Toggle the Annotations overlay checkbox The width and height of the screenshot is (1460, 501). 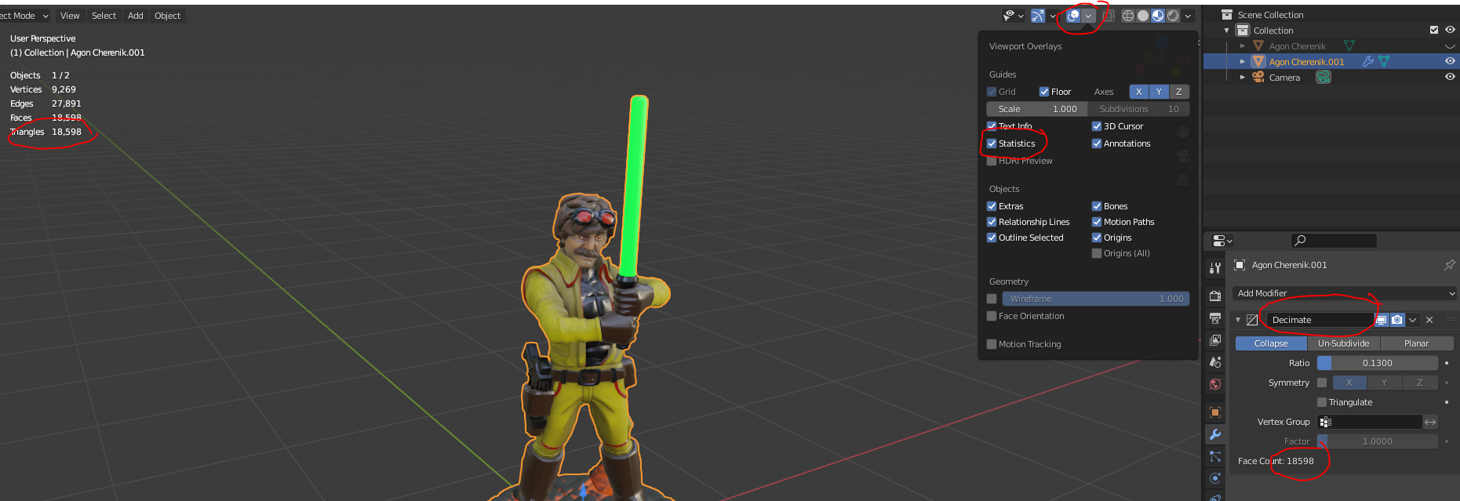1097,143
